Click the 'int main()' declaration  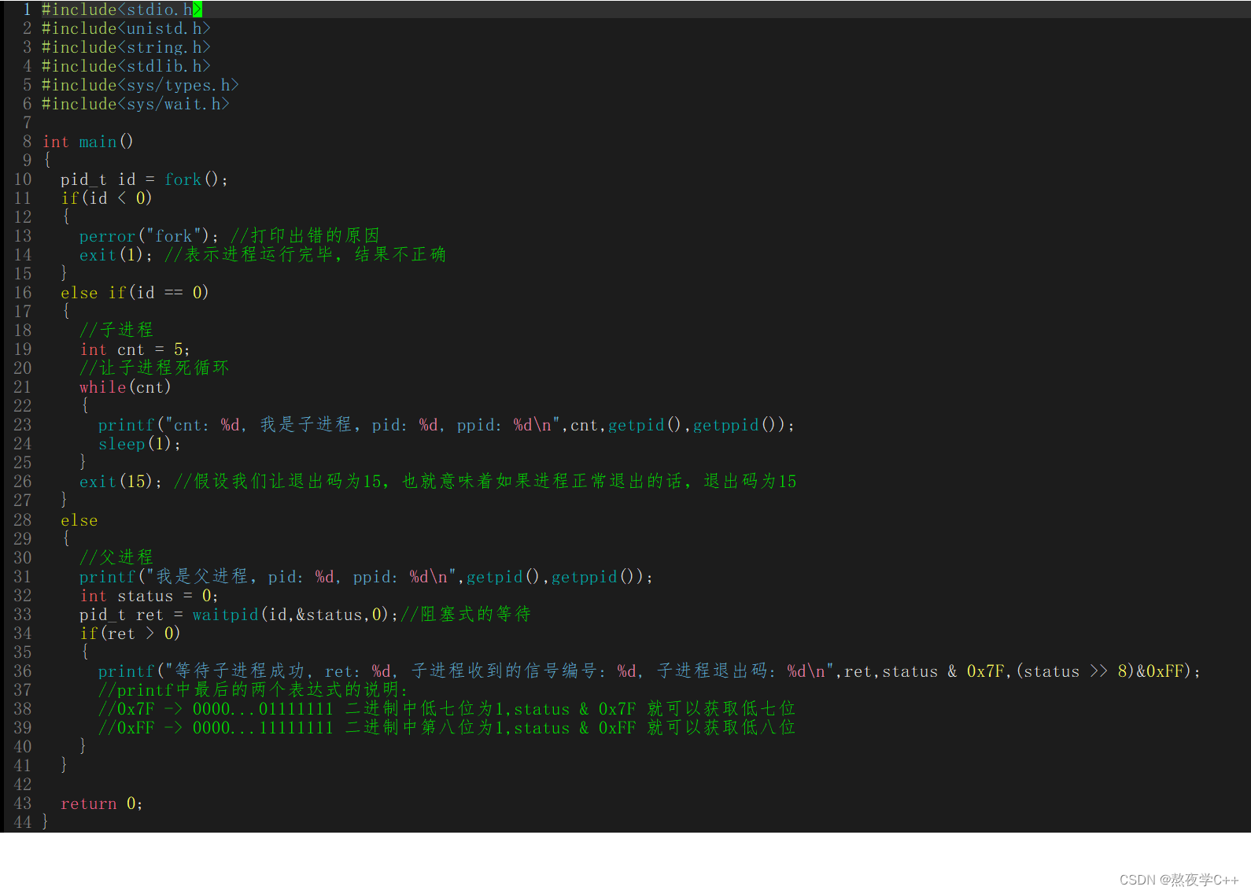click(x=88, y=142)
